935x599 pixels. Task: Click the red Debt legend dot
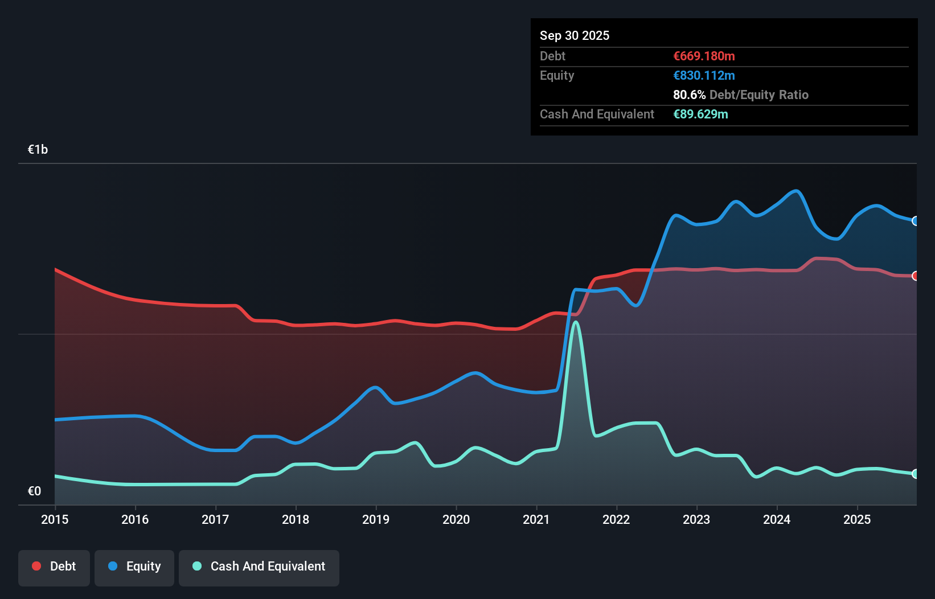pyautogui.click(x=36, y=567)
